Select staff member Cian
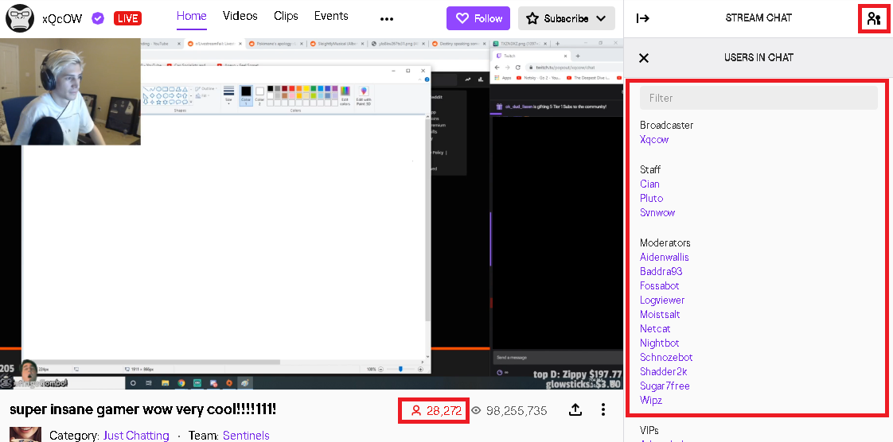This screenshot has width=893, height=442. tap(649, 184)
